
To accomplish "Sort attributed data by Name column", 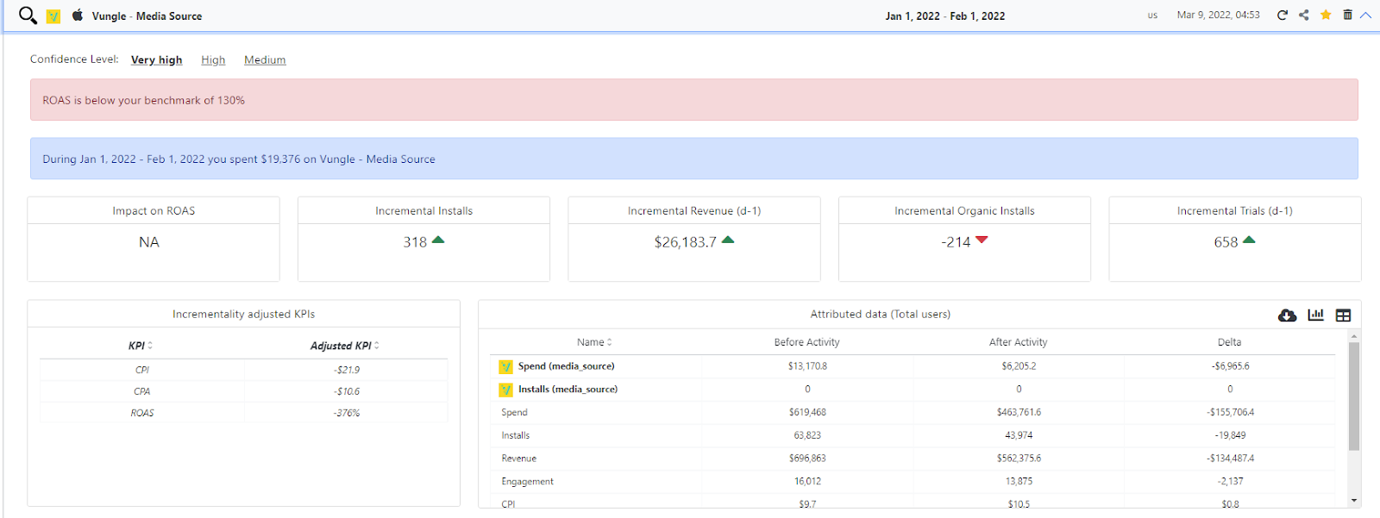I will [594, 342].
